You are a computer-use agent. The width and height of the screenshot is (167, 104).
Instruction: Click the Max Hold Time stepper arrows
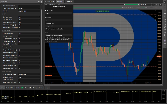[x=39, y=44]
